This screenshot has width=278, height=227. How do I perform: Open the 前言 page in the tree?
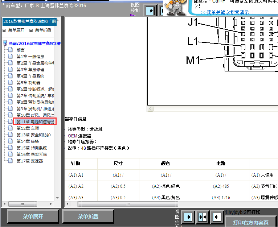tap(21, 50)
